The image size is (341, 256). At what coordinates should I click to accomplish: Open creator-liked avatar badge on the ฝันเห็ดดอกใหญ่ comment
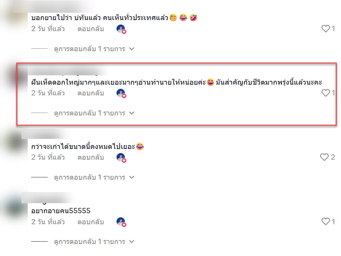click(x=121, y=93)
